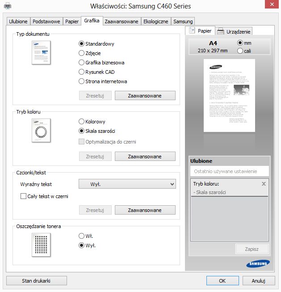Click Zresetuj in Czcionki/tekst section
The image size is (281, 292).
click(x=95, y=210)
